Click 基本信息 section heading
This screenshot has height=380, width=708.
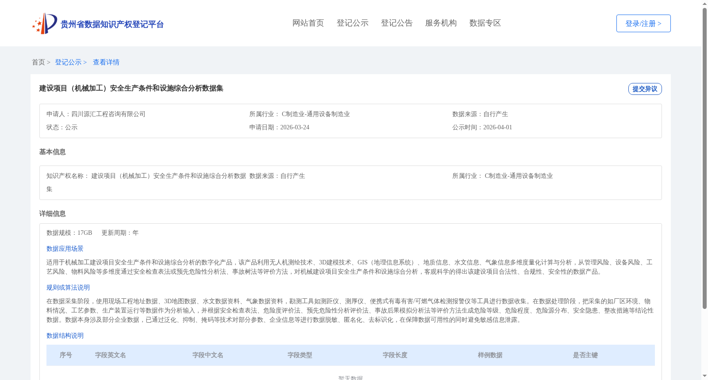[x=52, y=152]
